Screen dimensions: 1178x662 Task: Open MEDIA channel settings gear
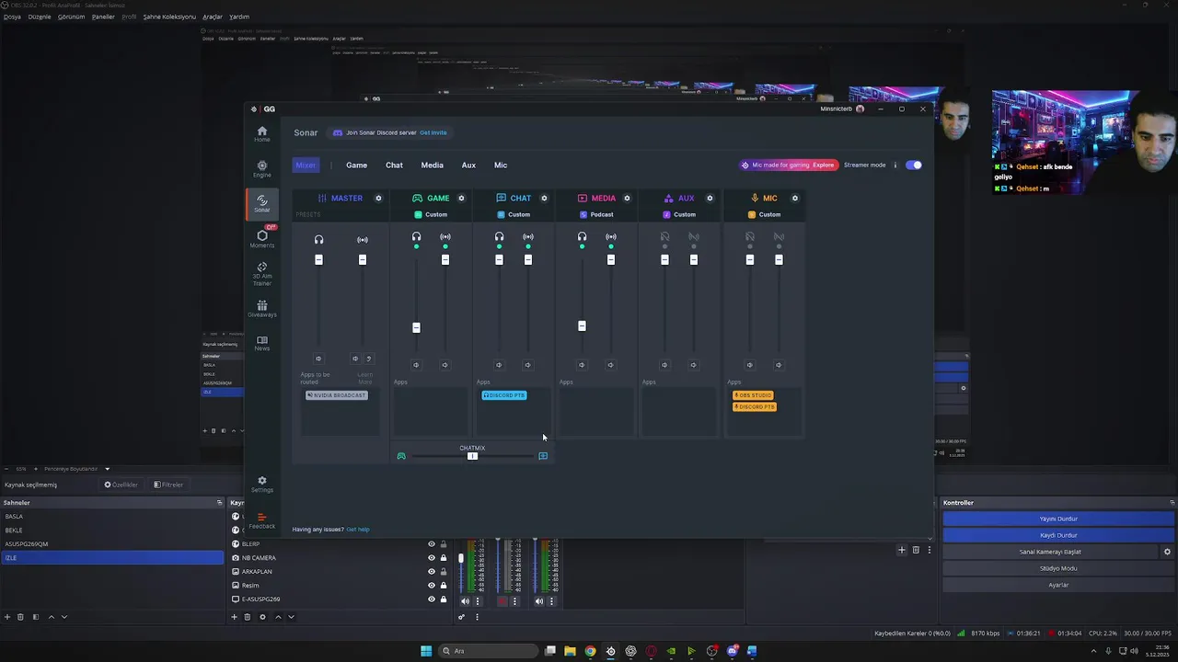(627, 198)
